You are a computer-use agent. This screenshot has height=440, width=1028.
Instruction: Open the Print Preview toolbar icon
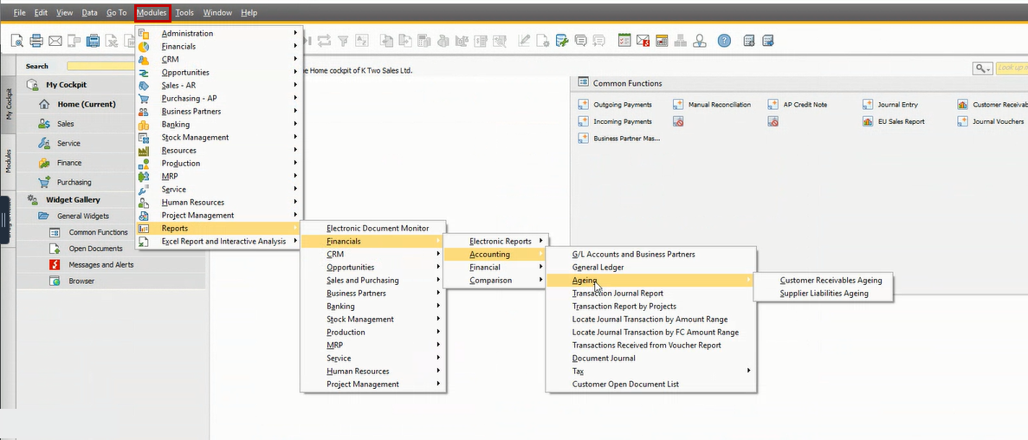(17, 41)
